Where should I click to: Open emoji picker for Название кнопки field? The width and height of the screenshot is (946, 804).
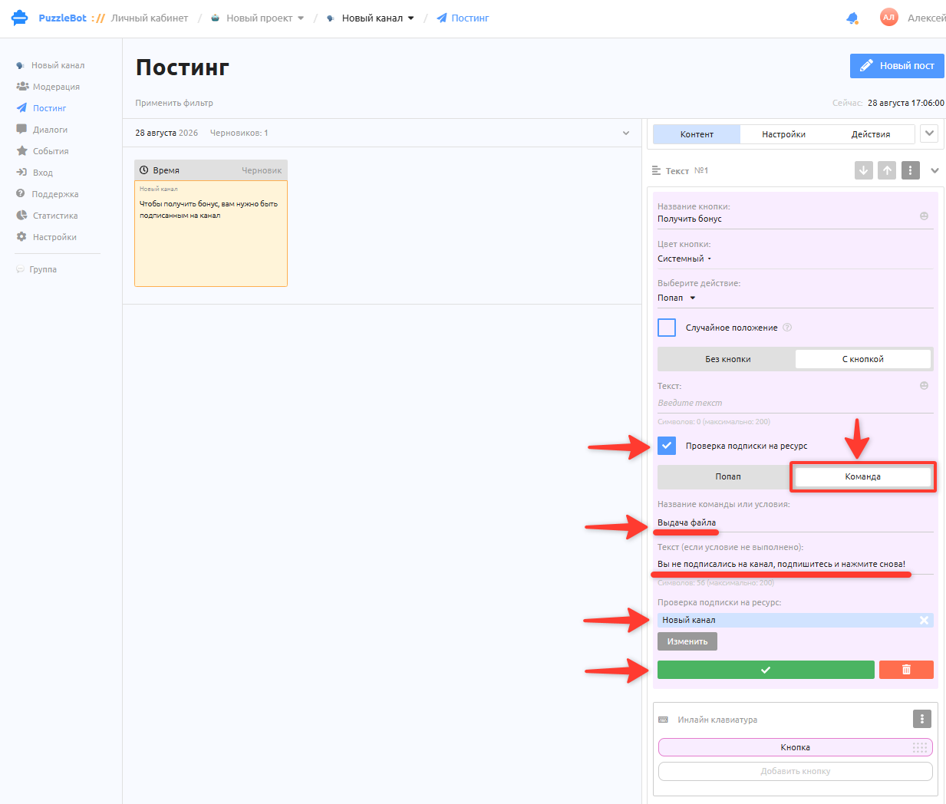pyautogui.click(x=924, y=216)
